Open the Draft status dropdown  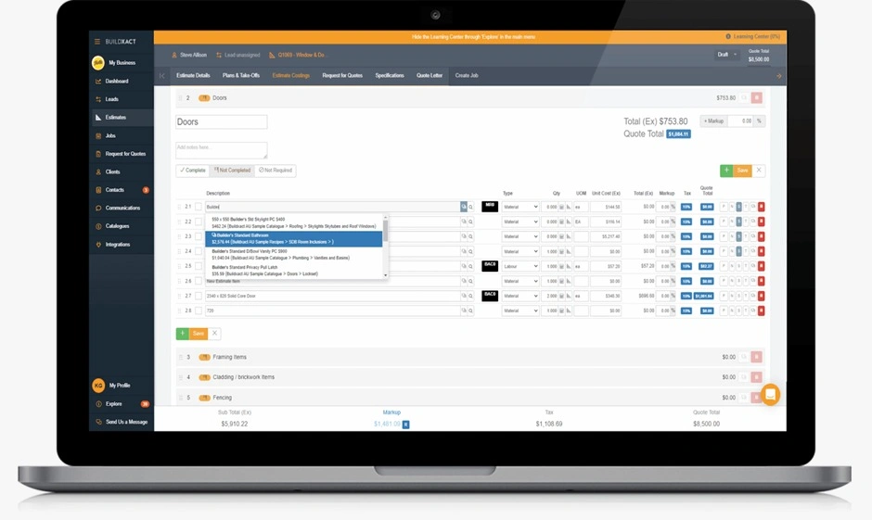726,55
